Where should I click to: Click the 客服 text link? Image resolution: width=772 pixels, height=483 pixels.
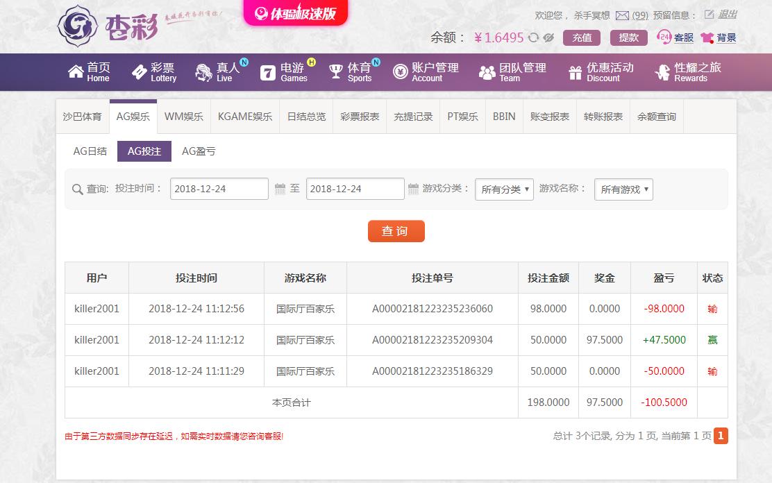pos(683,38)
